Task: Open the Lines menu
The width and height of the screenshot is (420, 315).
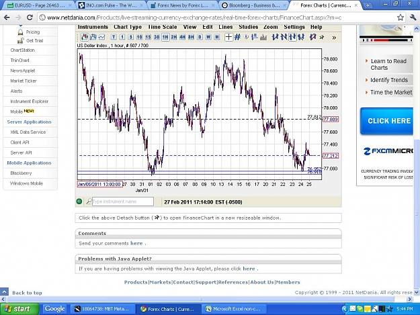Action: [226, 27]
